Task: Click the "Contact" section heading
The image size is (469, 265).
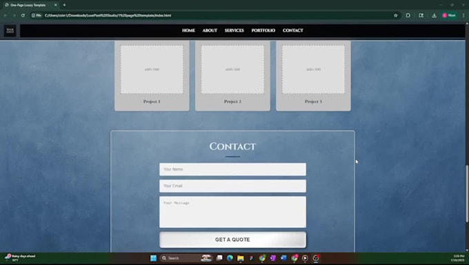Action: tap(232, 146)
